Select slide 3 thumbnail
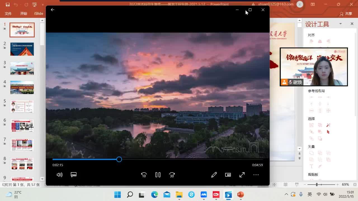The width and height of the screenshot is (358, 201). [22, 68]
